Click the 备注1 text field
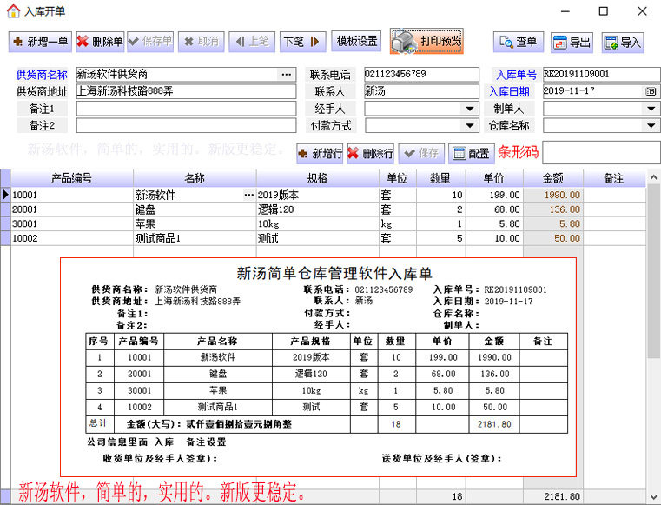The height and width of the screenshot is (505, 661). pyautogui.click(x=187, y=109)
